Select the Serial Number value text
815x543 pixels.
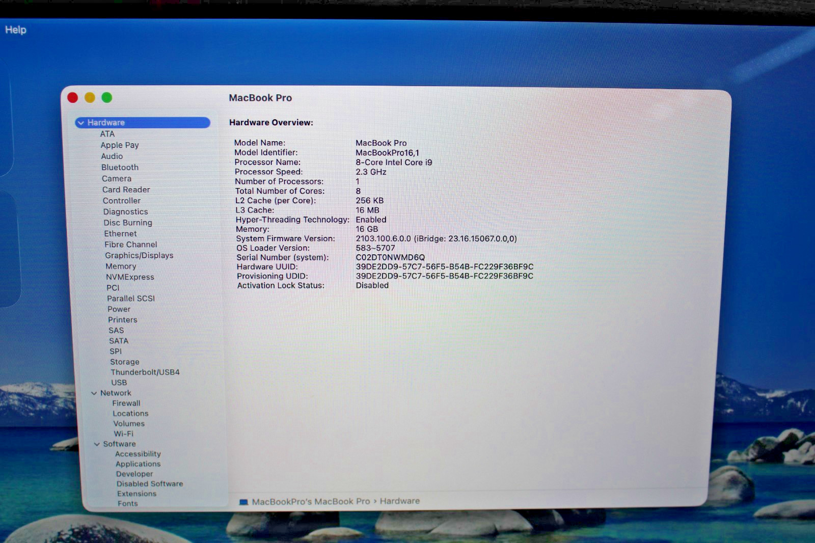pyautogui.click(x=390, y=257)
